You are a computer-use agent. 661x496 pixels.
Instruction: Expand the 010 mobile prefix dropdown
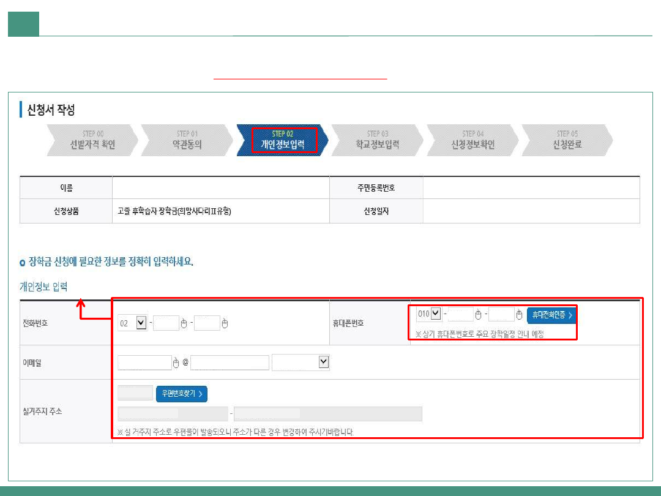[436, 314]
